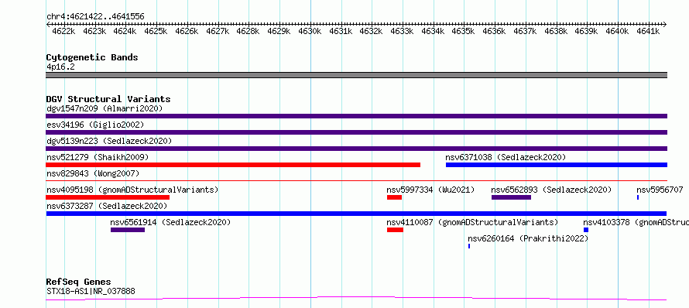Click the 4635k ruler tick label
This screenshot has width=689, height=308.
pos(464,31)
